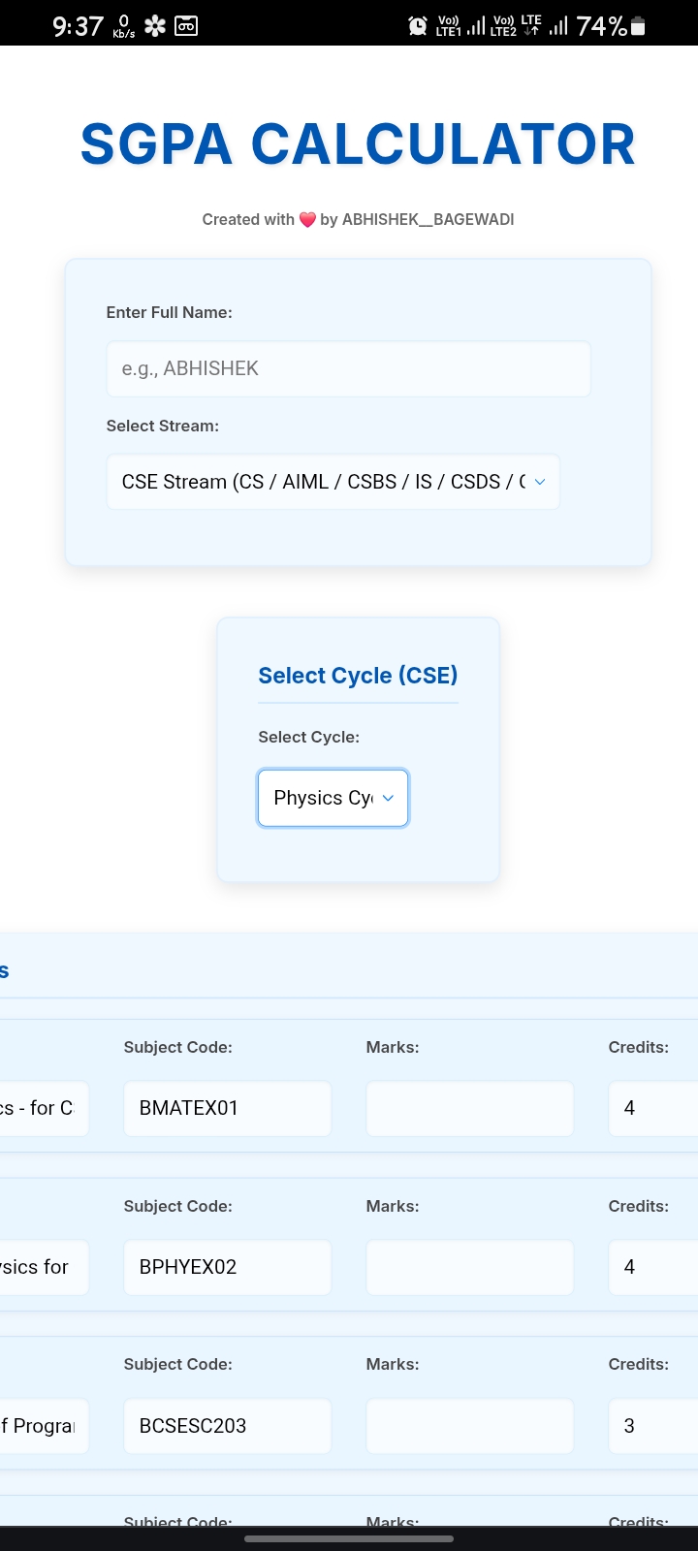Open the Select Stream dropdown

coord(333,482)
